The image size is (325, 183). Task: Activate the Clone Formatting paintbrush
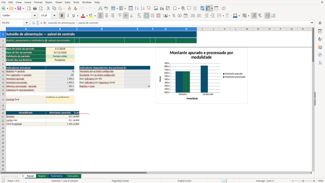click(70, 8)
